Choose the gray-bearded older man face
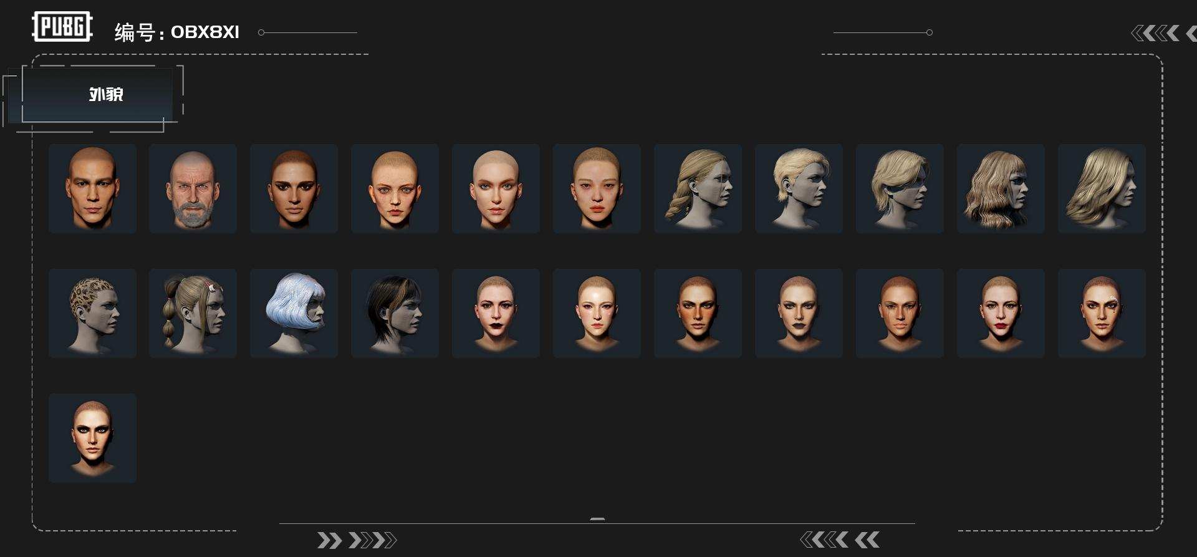 [x=193, y=188]
